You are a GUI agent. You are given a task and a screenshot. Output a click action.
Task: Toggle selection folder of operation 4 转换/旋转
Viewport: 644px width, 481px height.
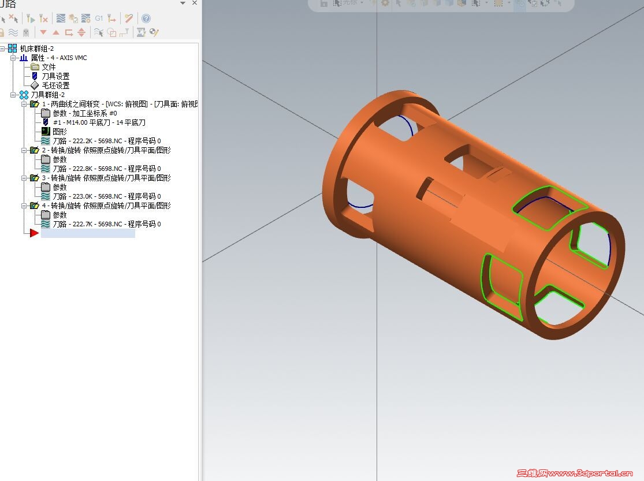pos(35,206)
